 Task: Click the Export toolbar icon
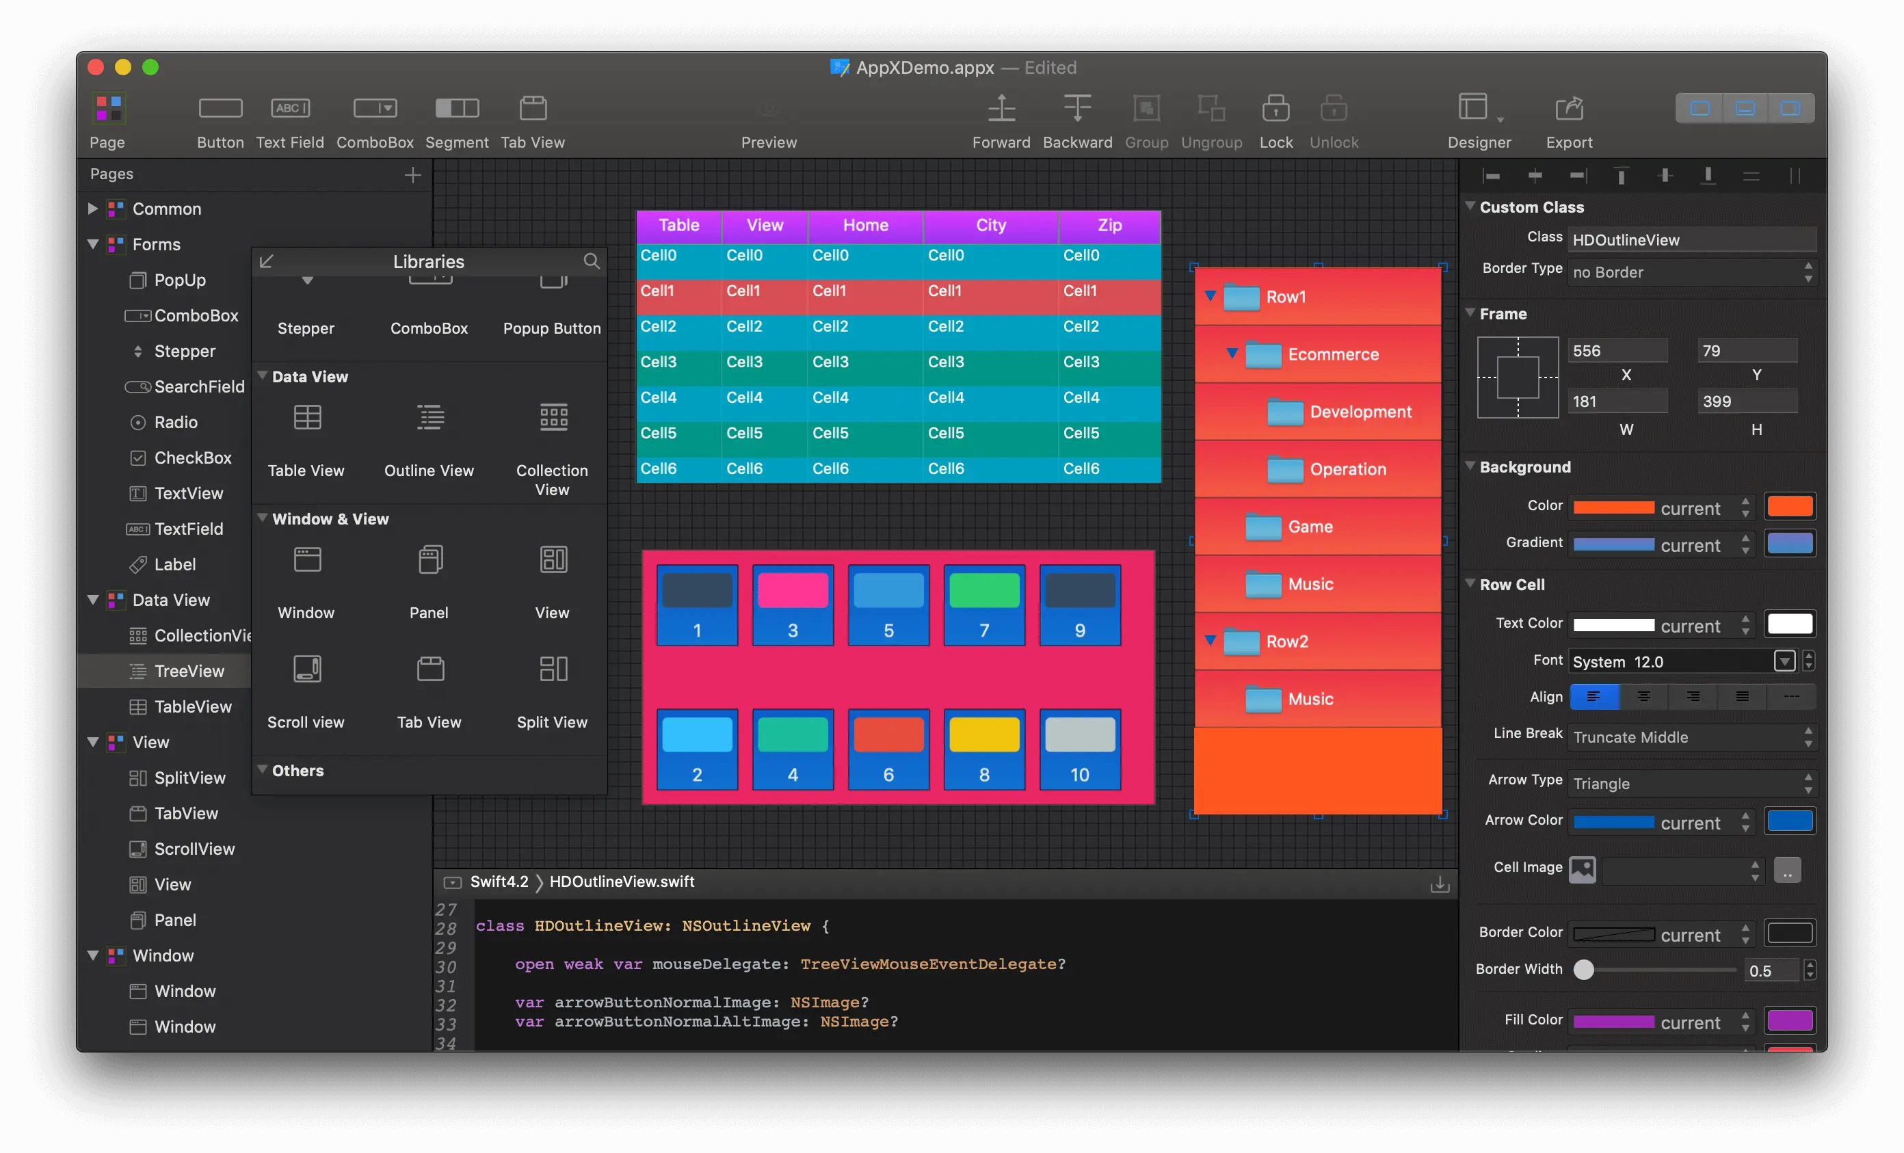(1568, 109)
